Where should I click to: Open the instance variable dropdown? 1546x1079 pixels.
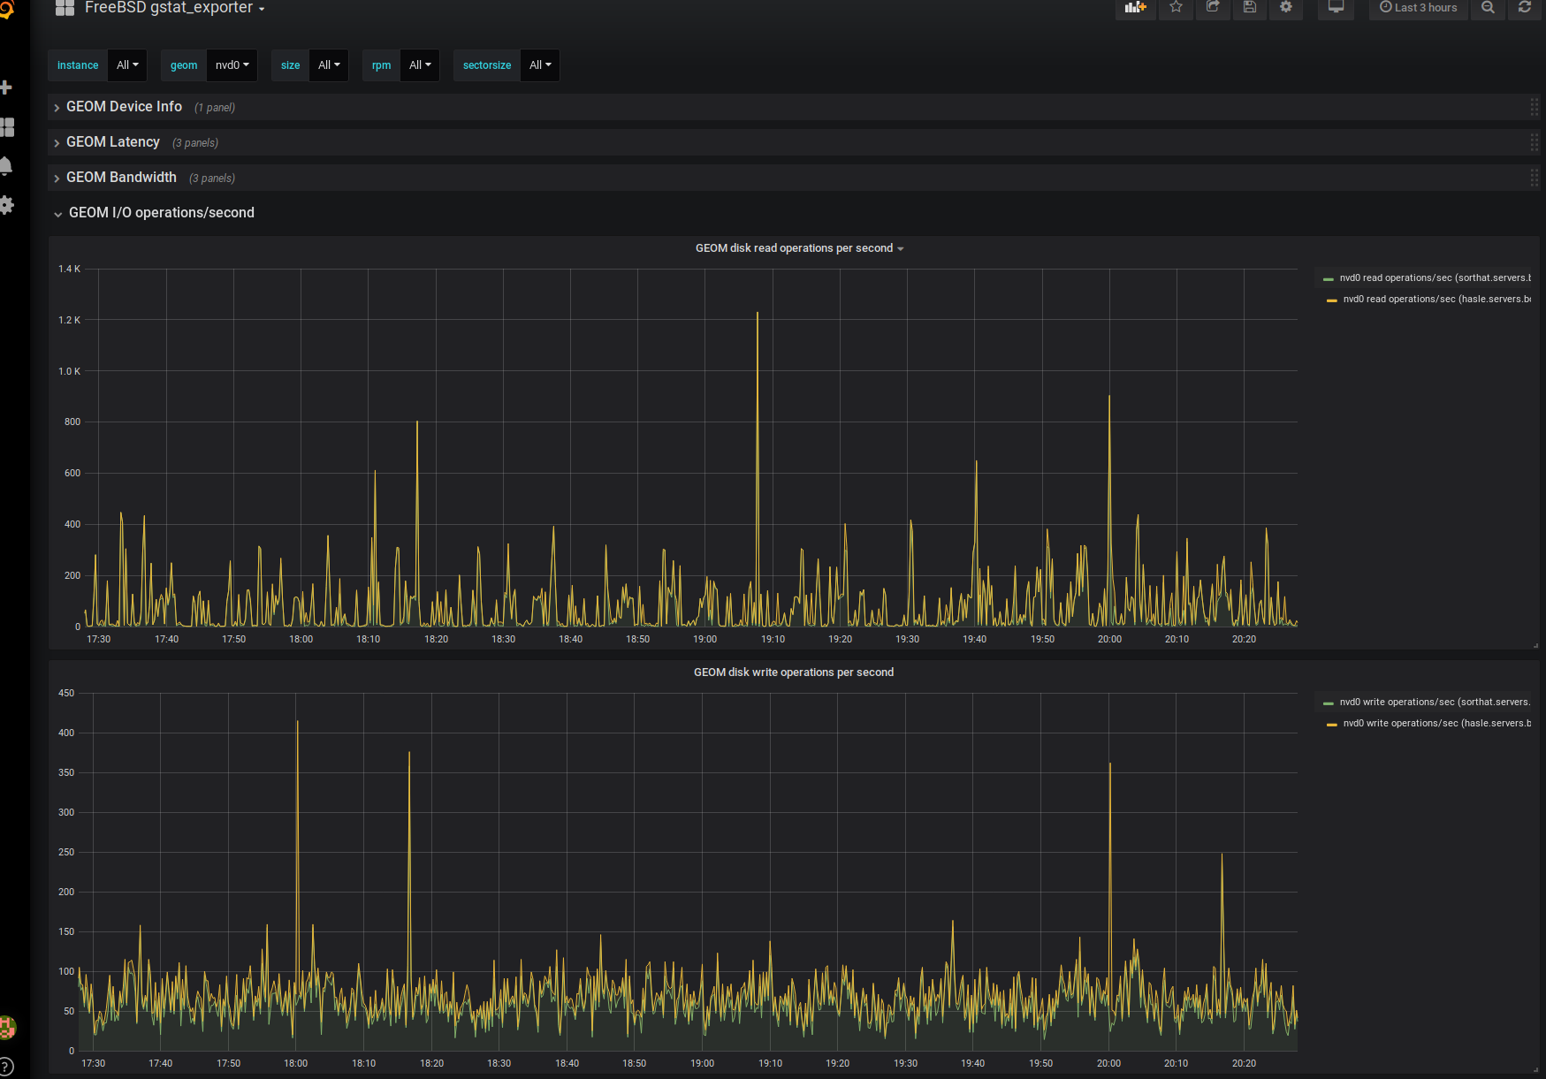[127, 65]
